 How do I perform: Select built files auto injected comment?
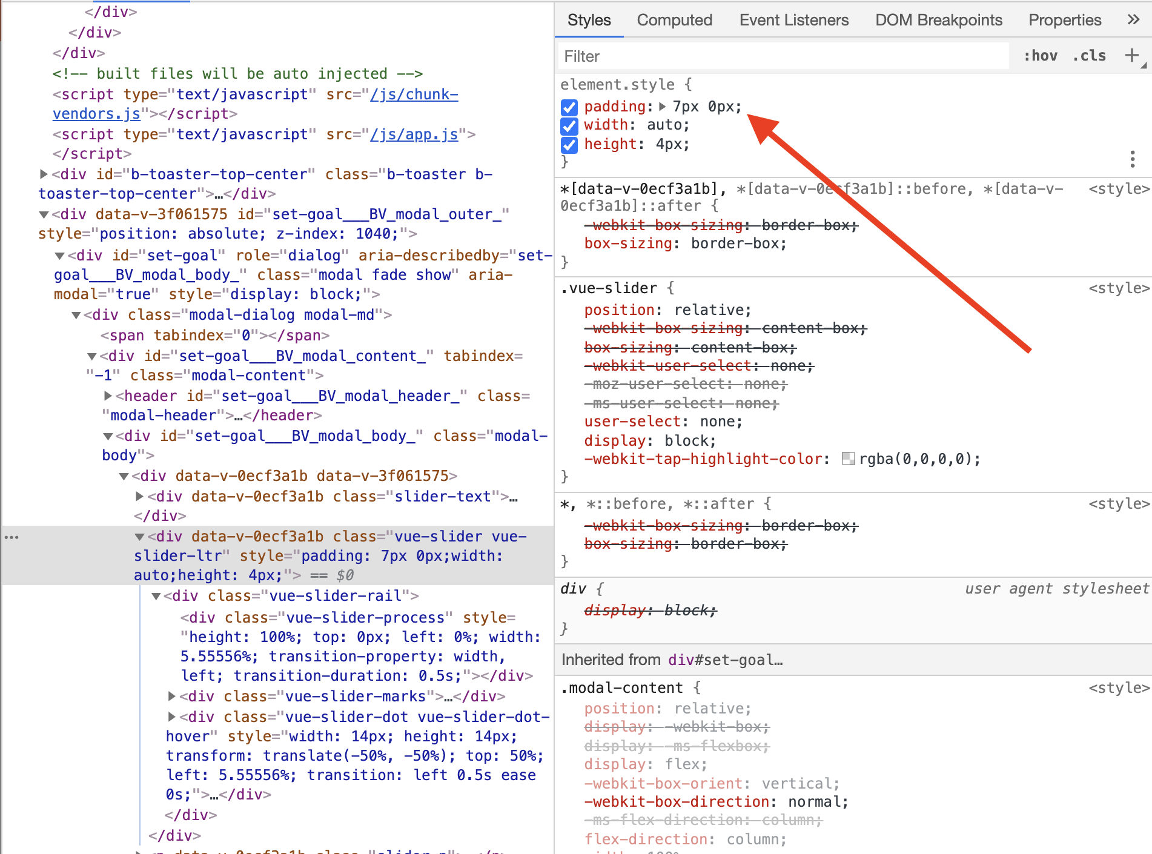[x=237, y=74]
